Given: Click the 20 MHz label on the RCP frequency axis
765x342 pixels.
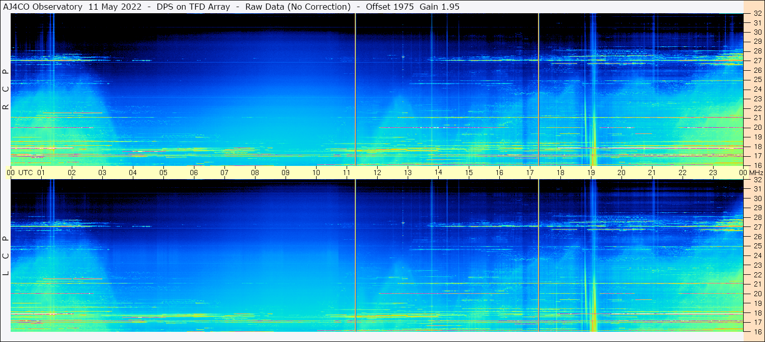Looking at the screenshot, I should tap(757, 127).
